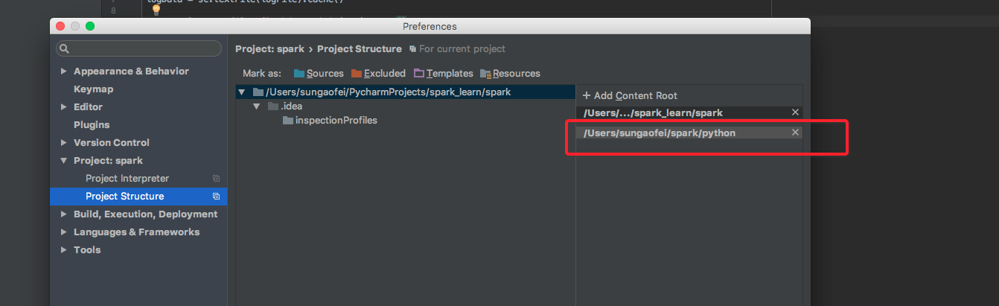
Task: Collapse the .idea folder node
Action: click(x=256, y=106)
